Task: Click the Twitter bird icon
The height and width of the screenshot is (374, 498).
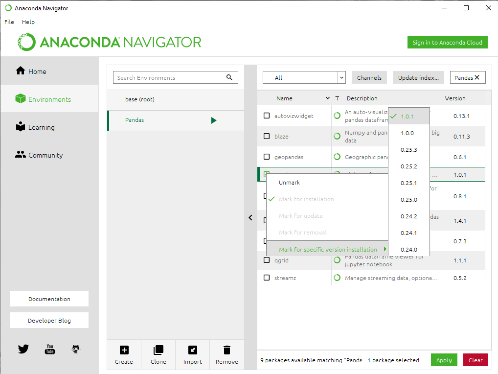Action: tap(23, 349)
